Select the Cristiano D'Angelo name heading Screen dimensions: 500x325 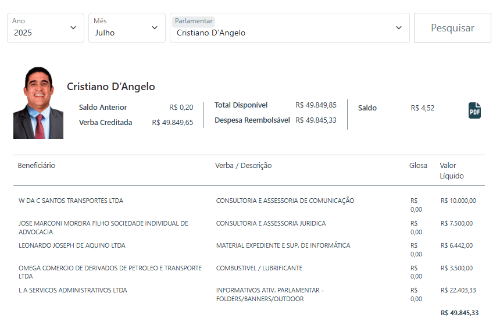[x=110, y=87]
